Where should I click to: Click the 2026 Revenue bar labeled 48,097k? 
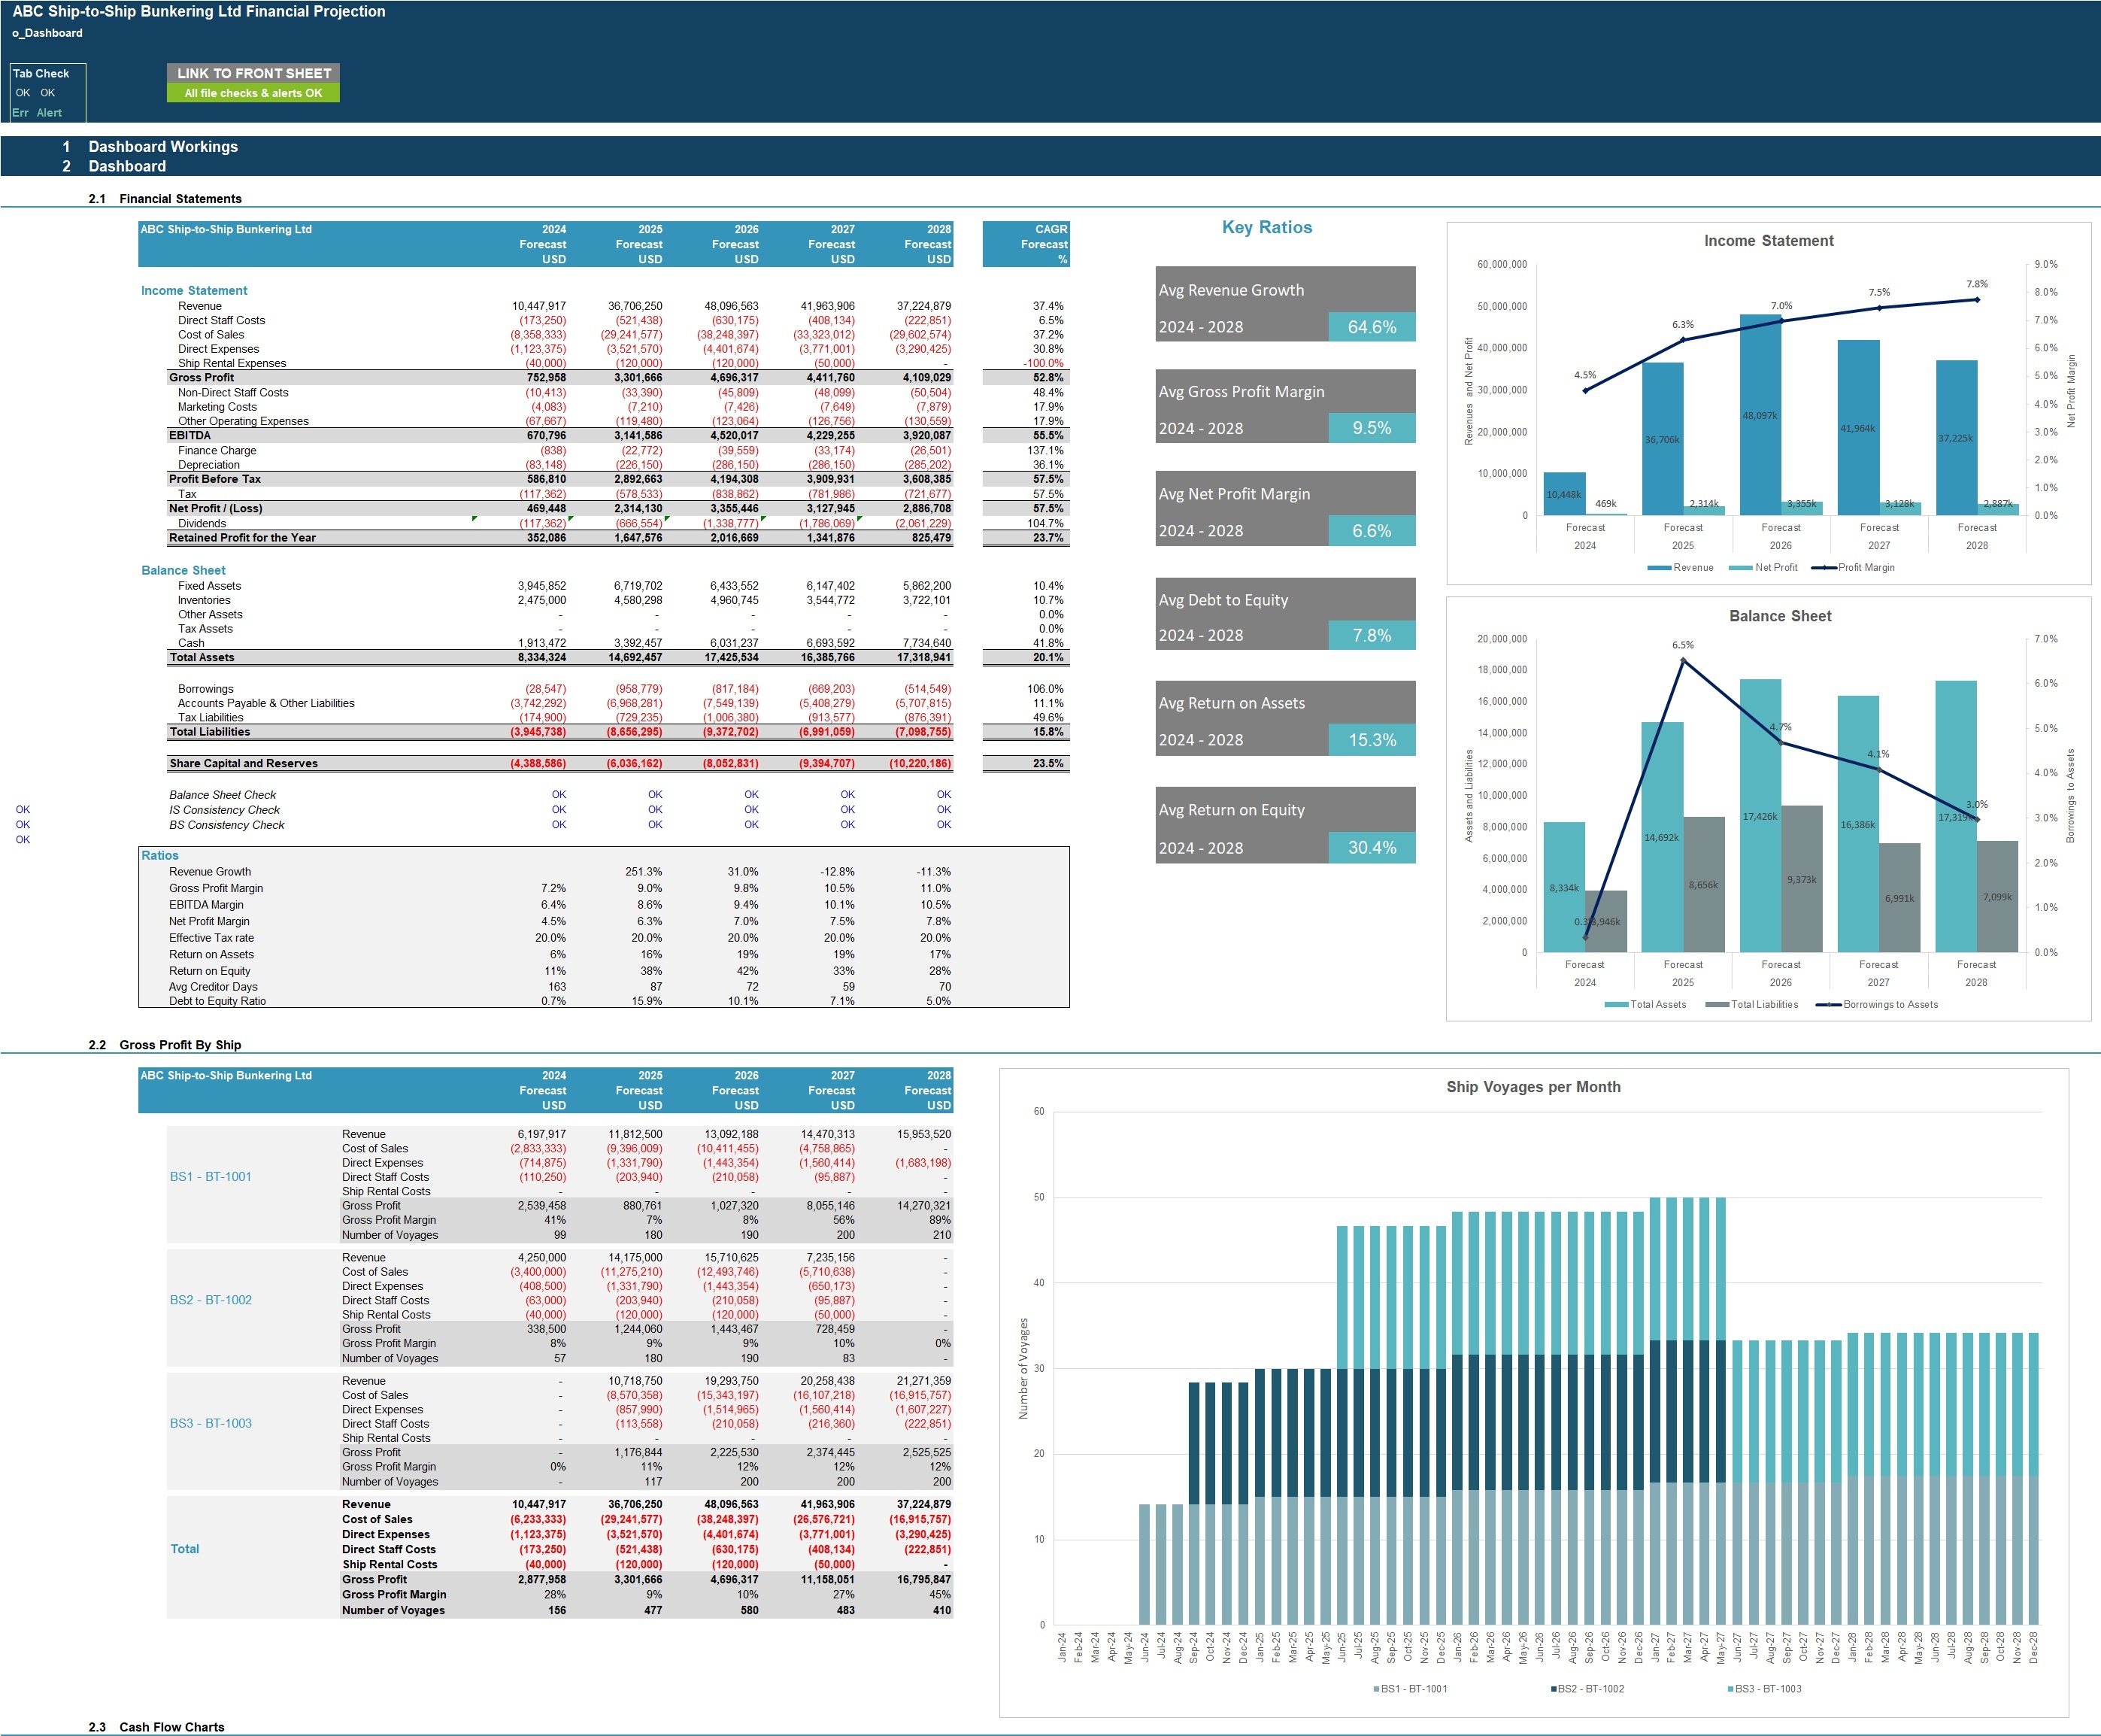pos(1760,415)
